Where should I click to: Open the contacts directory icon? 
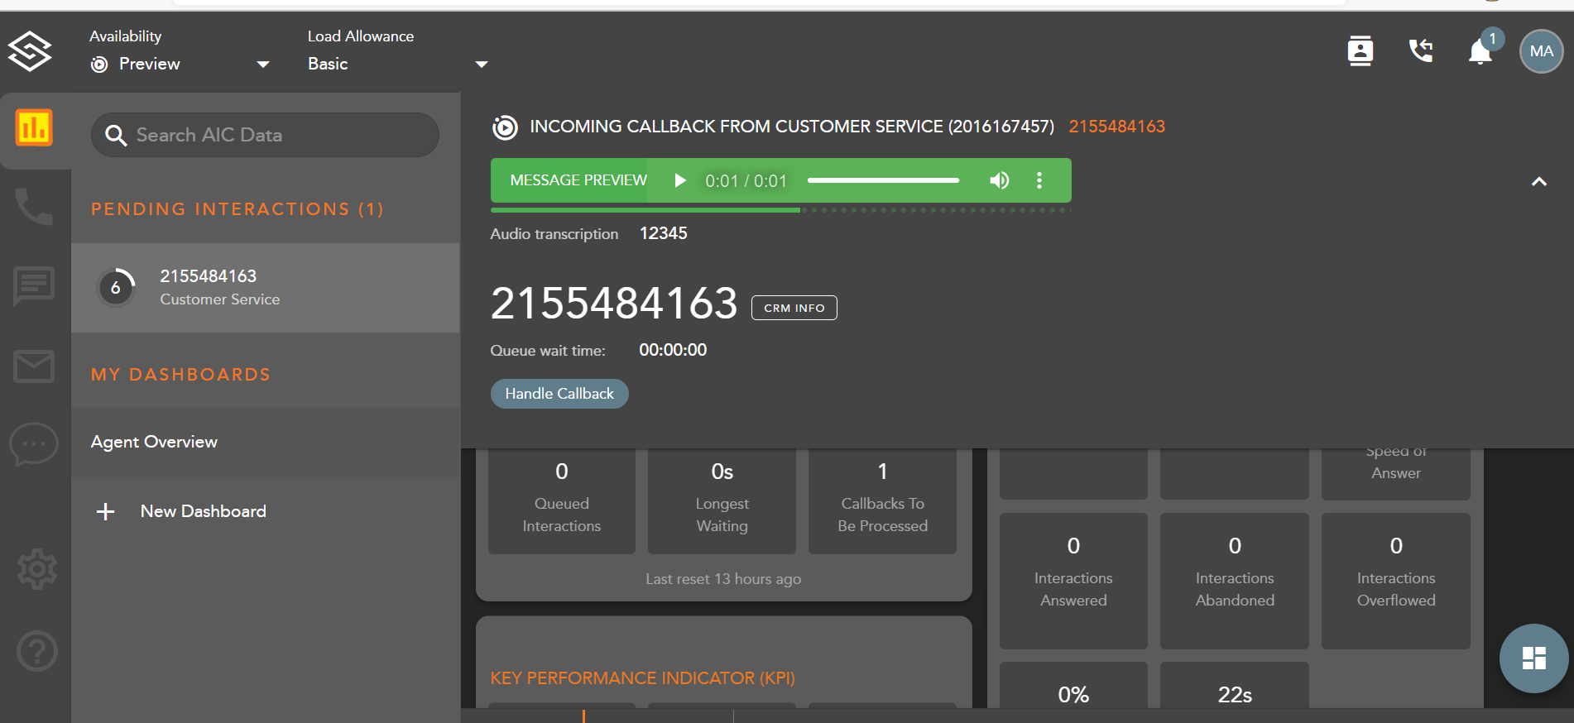pos(1360,51)
